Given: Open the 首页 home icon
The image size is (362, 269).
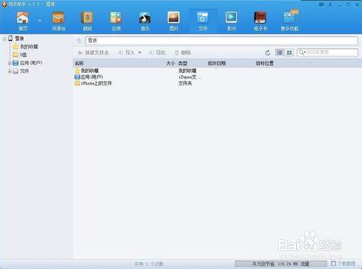Looking at the screenshot, I should point(22,21).
